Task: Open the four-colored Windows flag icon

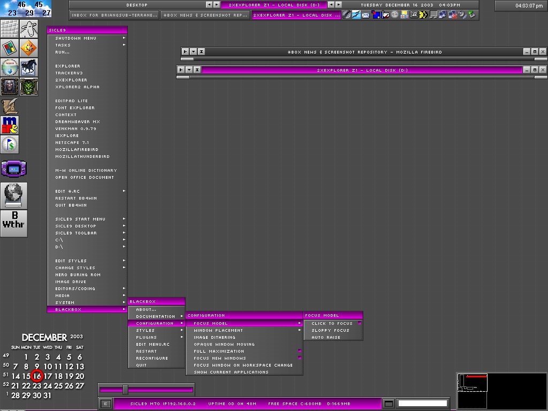Action: [x=10, y=48]
